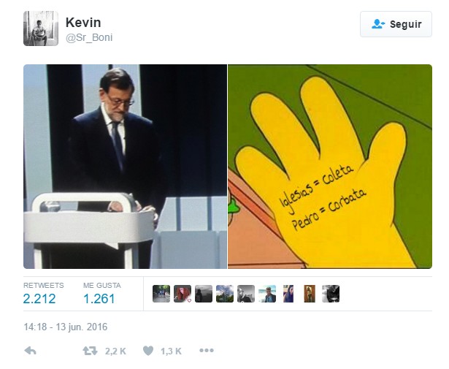Click the Seguir follow button
The height and width of the screenshot is (369, 449).
click(x=396, y=24)
